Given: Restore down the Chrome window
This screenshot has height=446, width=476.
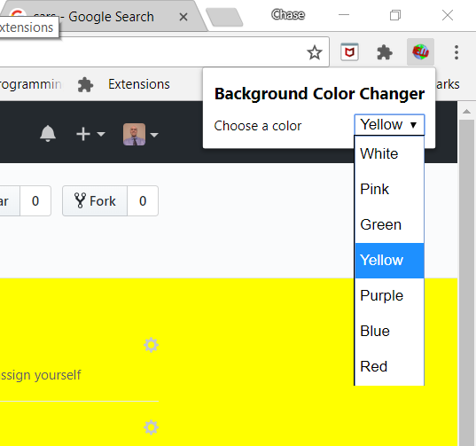Looking at the screenshot, I should tap(395, 15).
